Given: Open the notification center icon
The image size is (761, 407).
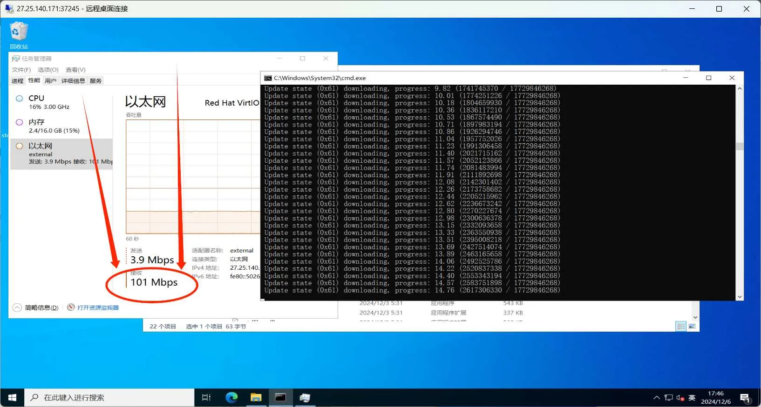Looking at the screenshot, I should click(745, 398).
